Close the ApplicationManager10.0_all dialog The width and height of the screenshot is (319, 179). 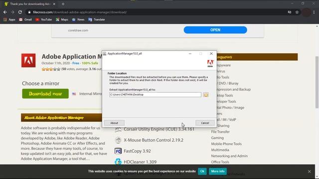click(x=211, y=54)
